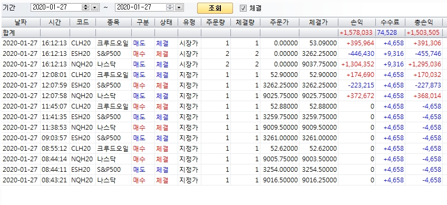Click fill price 3254.50000
Image resolution: width=447 pixels, height=205 pixels.
coord(319,170)
